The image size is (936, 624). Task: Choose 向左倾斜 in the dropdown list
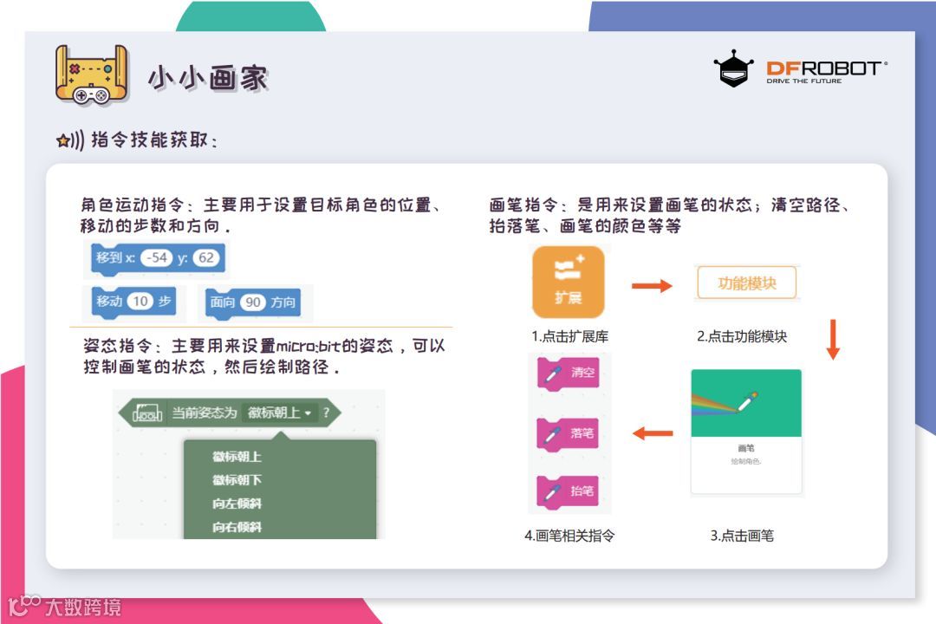pyautogui.click(x=237, y=504)
